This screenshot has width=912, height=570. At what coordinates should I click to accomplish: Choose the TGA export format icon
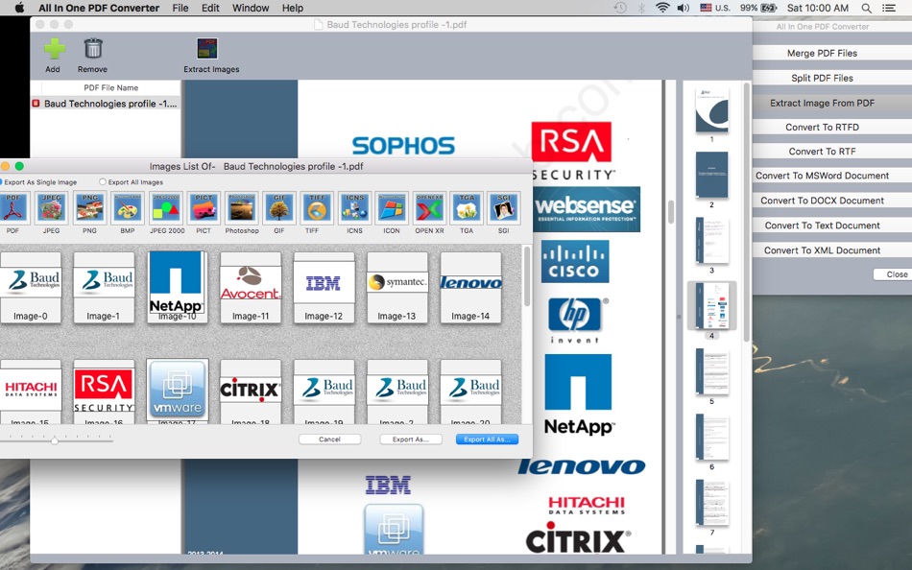click(467, 208)
